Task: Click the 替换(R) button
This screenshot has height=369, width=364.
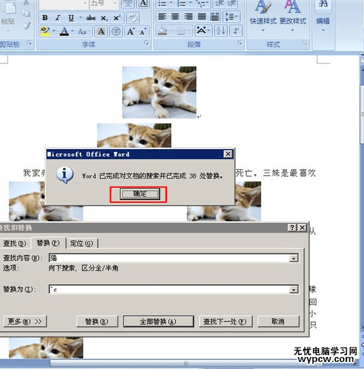Action: click(97, 321)
